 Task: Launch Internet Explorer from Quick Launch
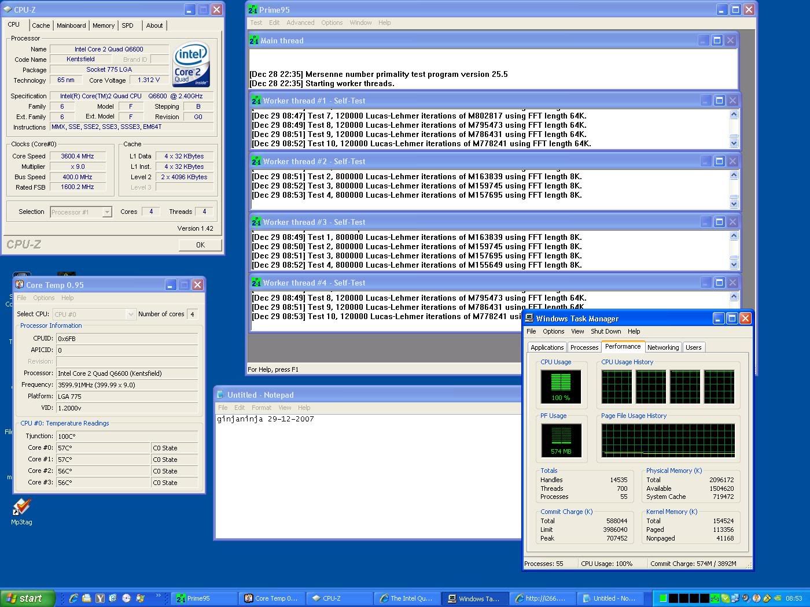pyautogui.click(x=73, y=598)
